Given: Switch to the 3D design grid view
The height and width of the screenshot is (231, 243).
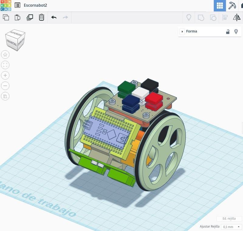Looking at the screenshot, I should point(220,5).
